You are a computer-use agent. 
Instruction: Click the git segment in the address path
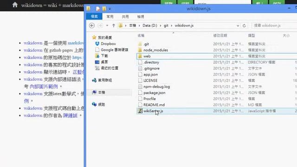pos(166,26)
